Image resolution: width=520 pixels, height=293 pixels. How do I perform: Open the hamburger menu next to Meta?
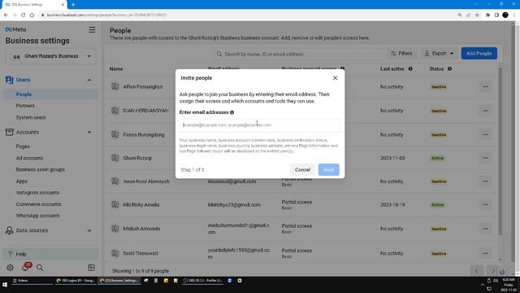click(92, 29)
